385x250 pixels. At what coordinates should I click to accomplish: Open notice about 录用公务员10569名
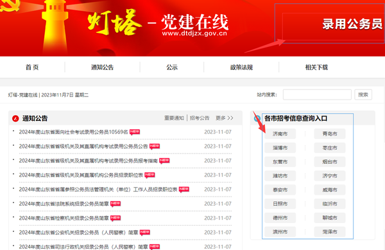point(73,132)
